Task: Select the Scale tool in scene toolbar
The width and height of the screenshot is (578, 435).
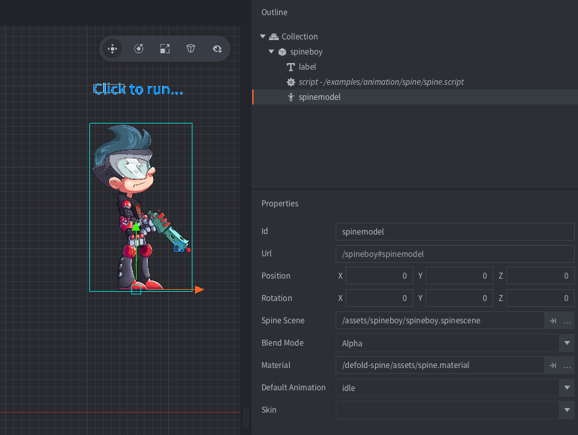Action: 165,49
